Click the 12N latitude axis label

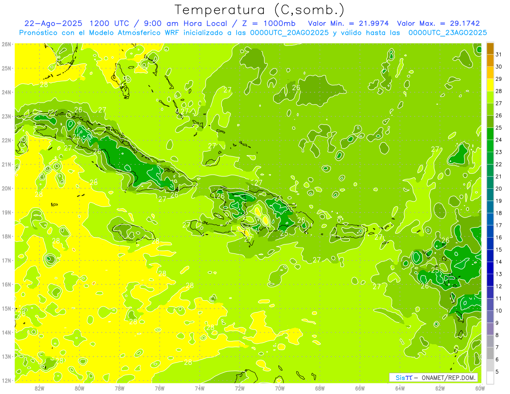coord(6,380)
